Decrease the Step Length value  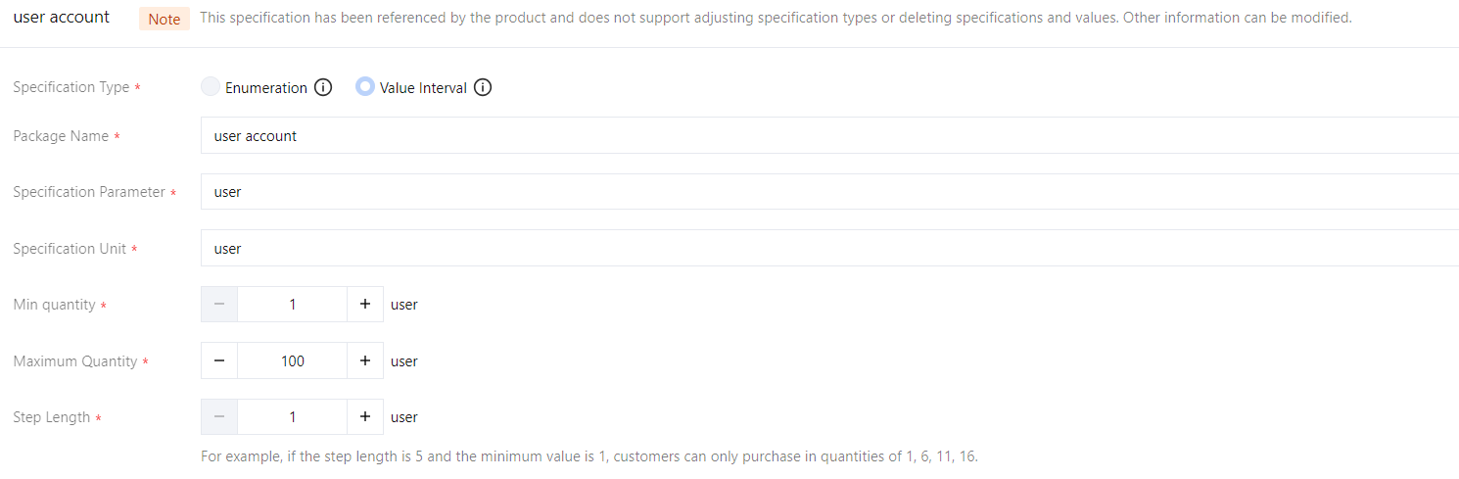[219, 417]
